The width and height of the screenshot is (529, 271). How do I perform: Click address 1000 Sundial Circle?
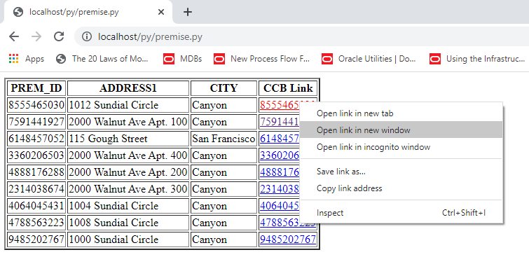pos(128,239)
